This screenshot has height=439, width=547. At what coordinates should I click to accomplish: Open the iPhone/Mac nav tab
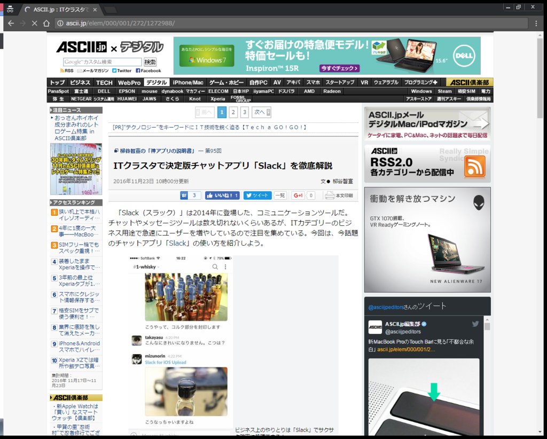[x=187, y=83]
